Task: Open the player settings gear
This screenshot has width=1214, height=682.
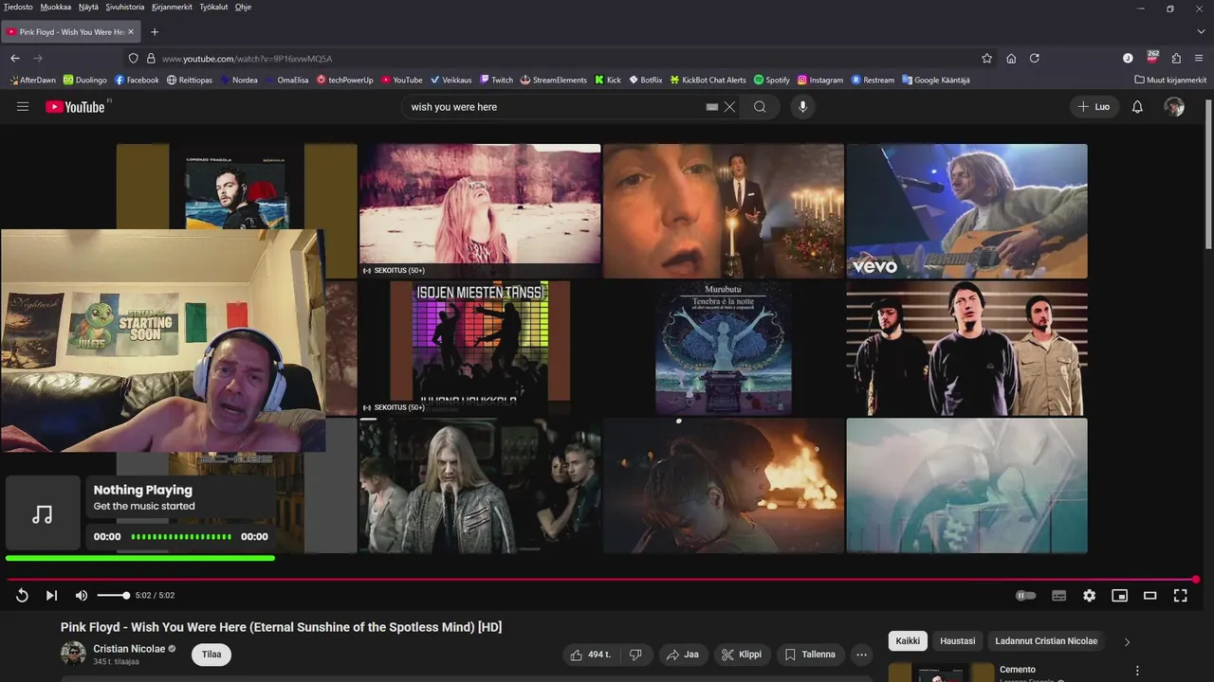Action: point(1089,596)
